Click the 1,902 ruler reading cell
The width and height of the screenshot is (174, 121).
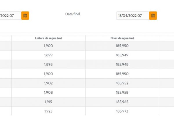pos(48,83)
